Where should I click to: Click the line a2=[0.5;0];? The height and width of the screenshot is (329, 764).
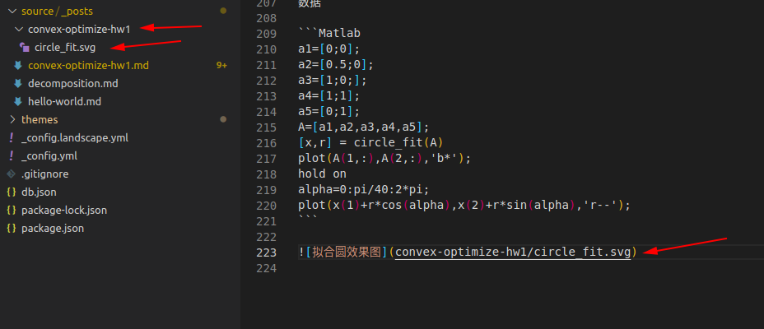click(336, 65)
